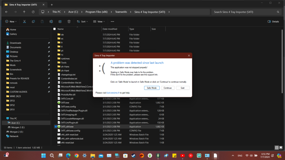
Task: Go up one folder with Up arrow
Action: tap(24, 12)
